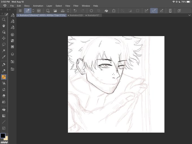Undo the last stroke
The height and width of the screenshot is (144, 192).
(x=75, y=11)
